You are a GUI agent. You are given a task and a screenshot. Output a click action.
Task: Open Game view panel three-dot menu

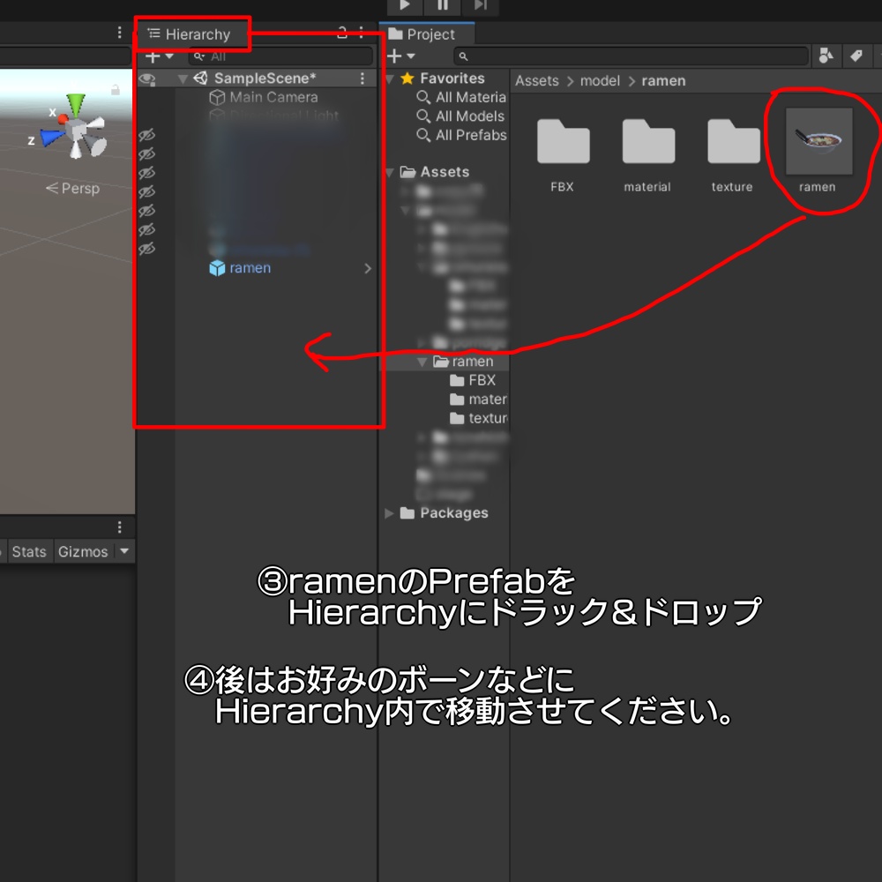tap(119, 527)
